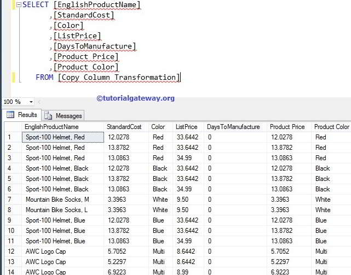Screen dimensions: 351x275
Task: Open the 100 % zoom dropdown
Action: (x=31, y=102)
